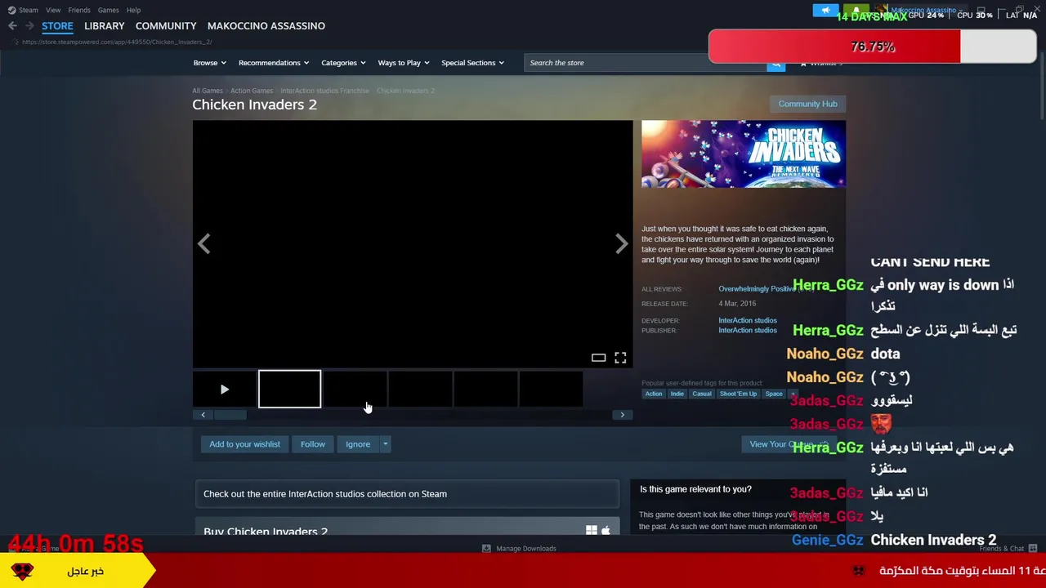Expand the Recommendations dropdown
1046x588 pixels.
click(x=274, y=63)
